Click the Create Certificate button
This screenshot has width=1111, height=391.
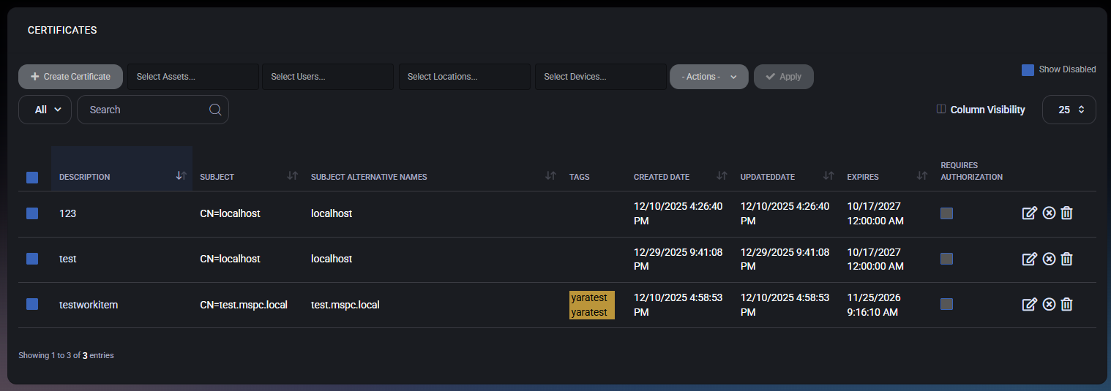coord(70,77)
